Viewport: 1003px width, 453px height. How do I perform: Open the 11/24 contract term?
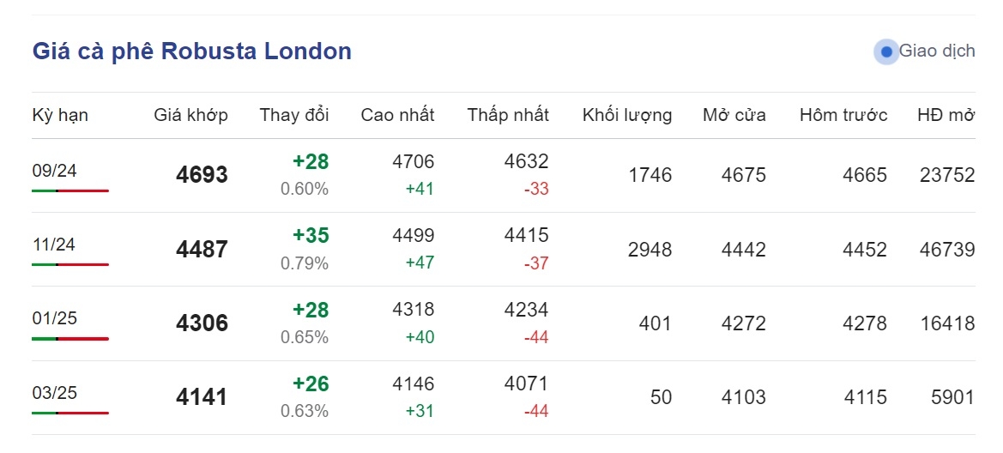54,245
